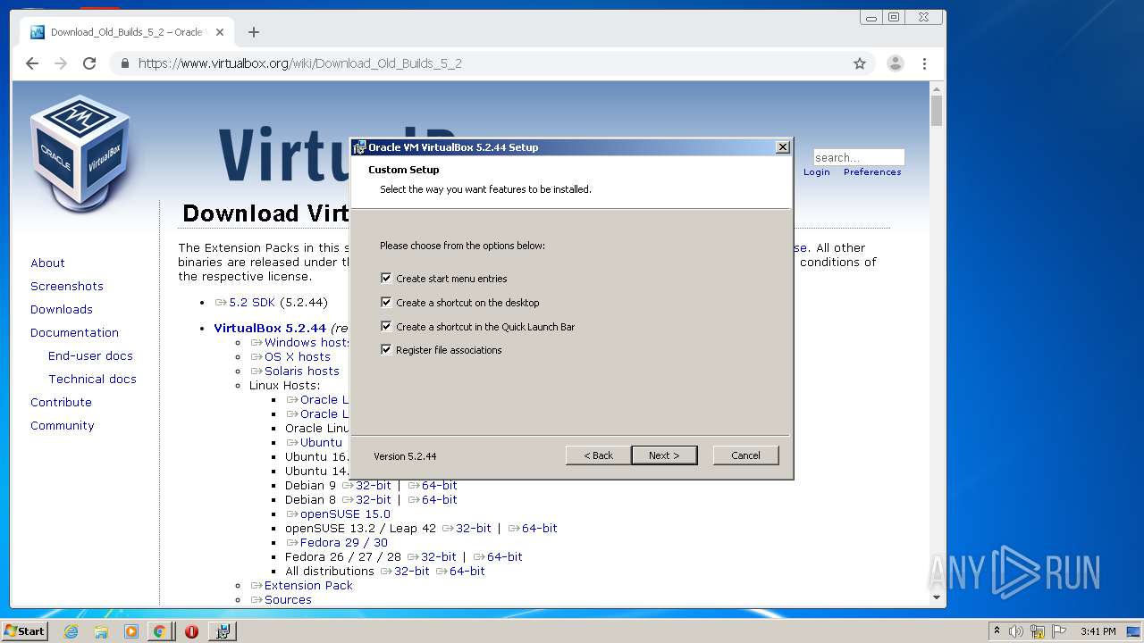1144x643 pixels.
Task: Open End-user docs sidebar link
Action: [90, 356]
